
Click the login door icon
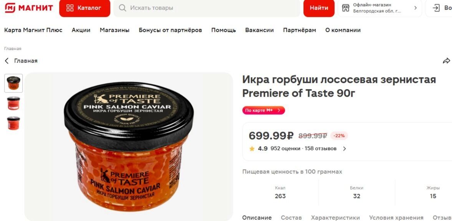(x=436, y=8)
